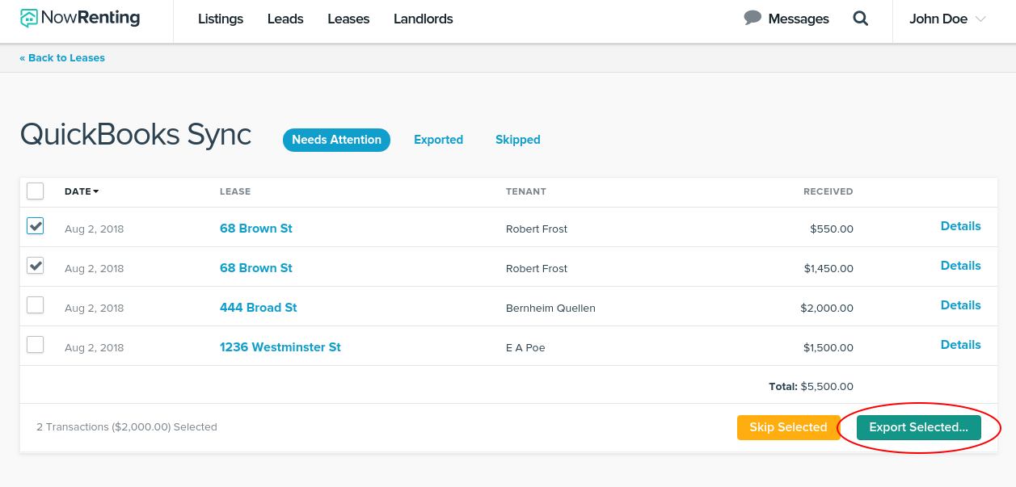This screenshot has height=487, width=1016.
Task: Click the search magnifier icon
Action: pos(861,19)
